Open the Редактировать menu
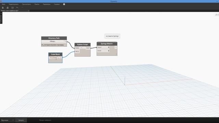Image resolution: width=219 pixels, height=123 pixels. pyautogui.click(x=14, y=4)
